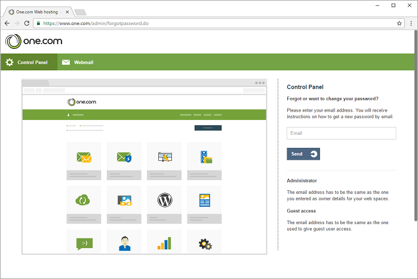Open the Chrome three-dot menu

[411, 23]
